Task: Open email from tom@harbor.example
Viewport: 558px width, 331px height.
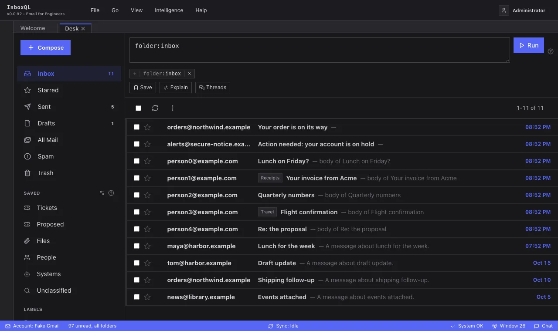Action: point(341,263)
